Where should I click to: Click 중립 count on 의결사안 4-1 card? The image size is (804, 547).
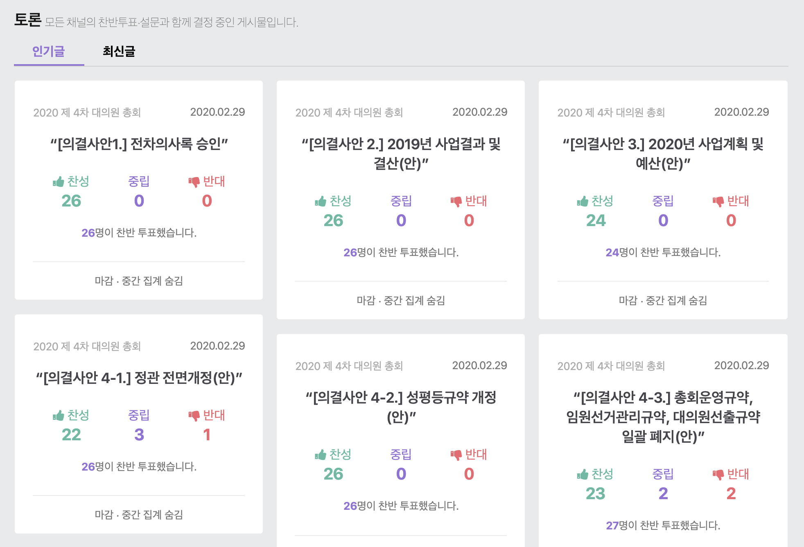coord(139,435)
